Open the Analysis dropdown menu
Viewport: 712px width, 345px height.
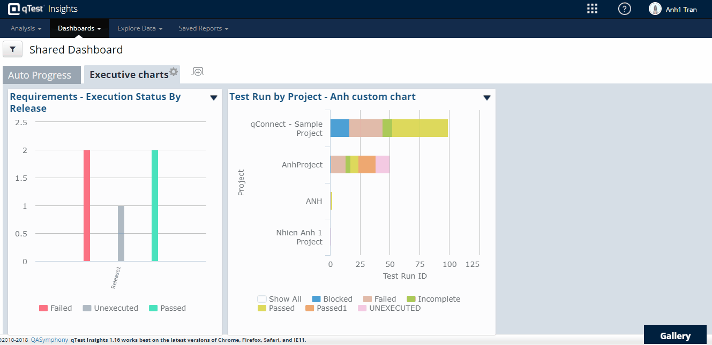(x=26, y=28)
